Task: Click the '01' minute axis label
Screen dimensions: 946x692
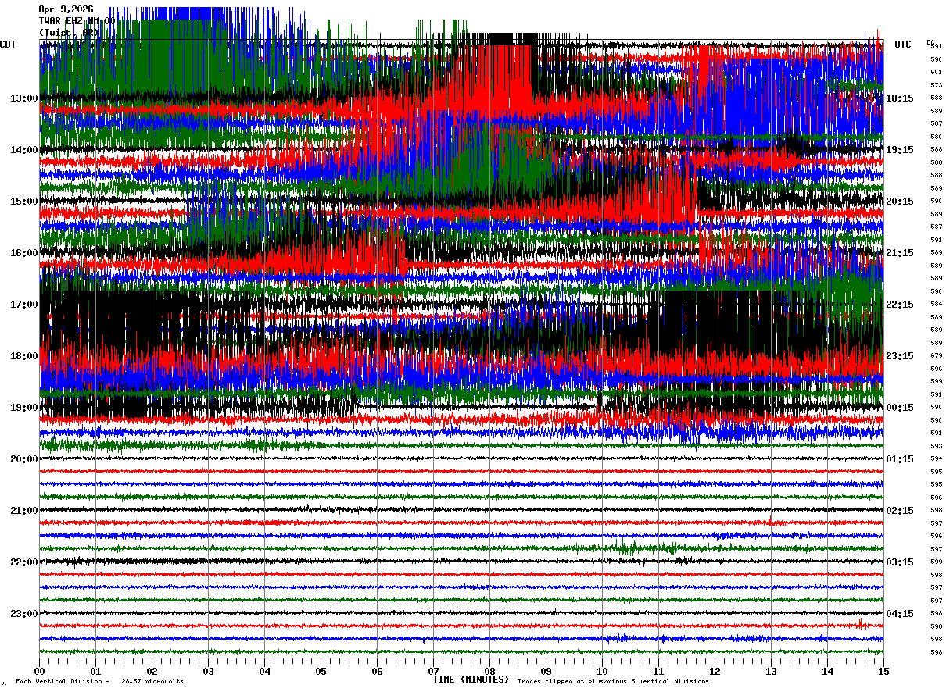Action: pos(95,671)
